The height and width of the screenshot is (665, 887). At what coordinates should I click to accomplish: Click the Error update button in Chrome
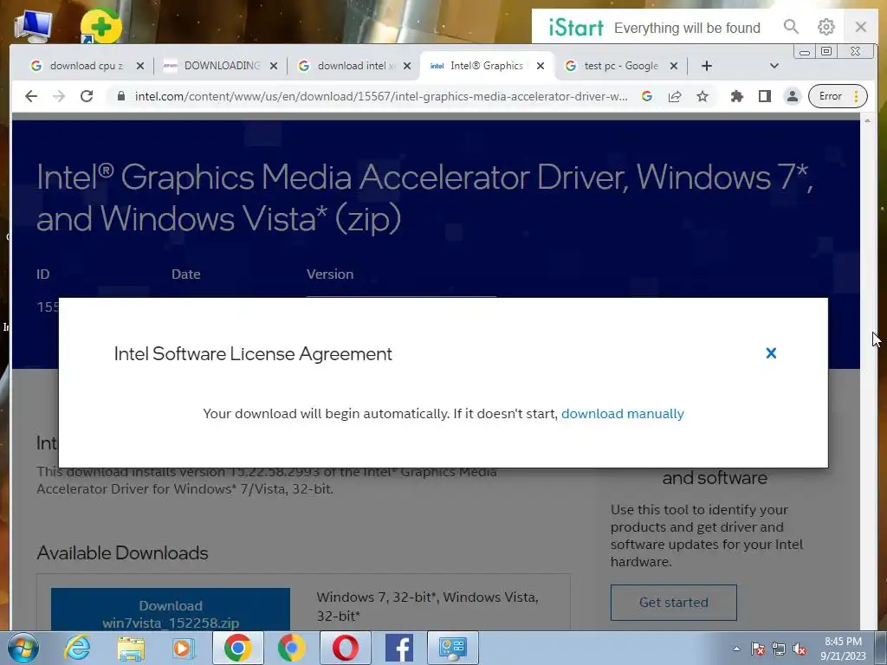[x=838, y=96]
